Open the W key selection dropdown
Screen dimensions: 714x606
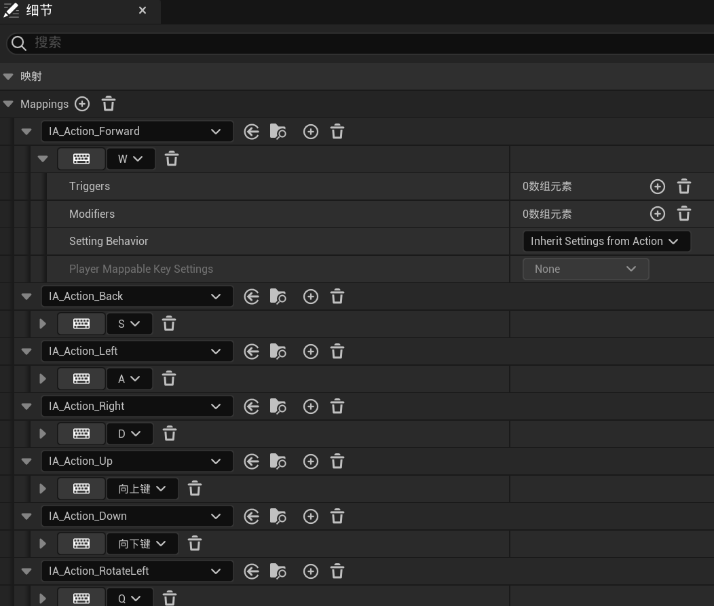pyautogui.click(x=131, y=159)
